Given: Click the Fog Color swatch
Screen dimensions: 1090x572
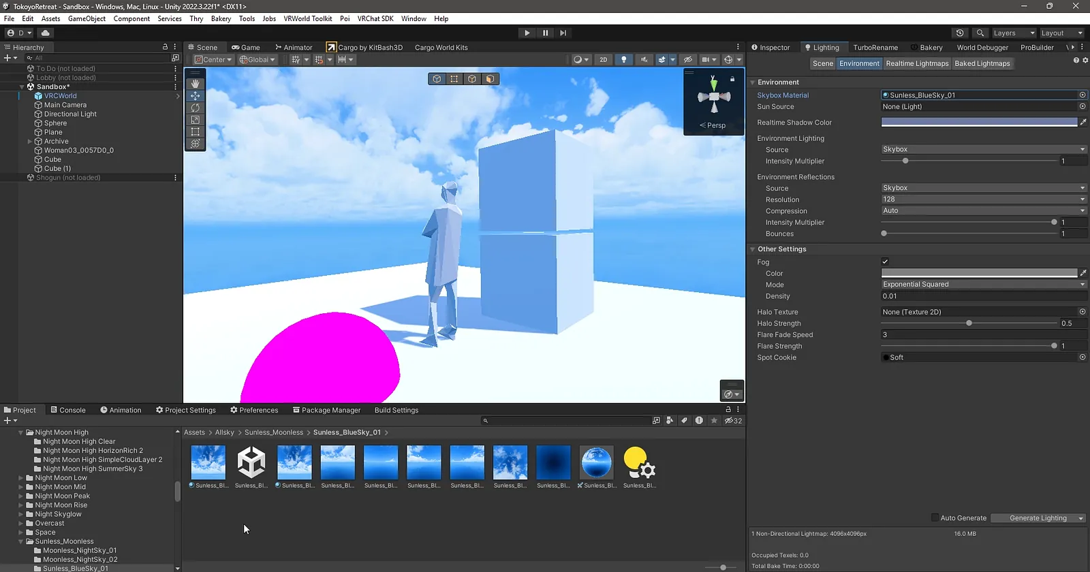Looking at the screenshot, I should [979, 273].
